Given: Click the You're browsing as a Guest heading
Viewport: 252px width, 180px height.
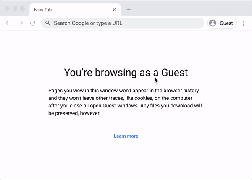Looking at the screenshot, I should pyautogui.click(x=126, y=73).
